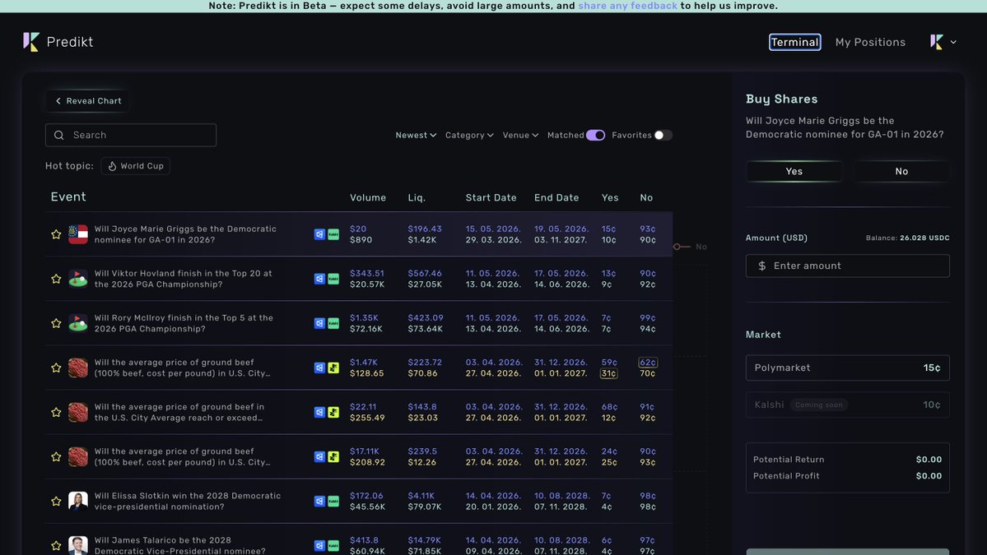987x555 pixels.
Task: Click Kalshi icon in Rory McIlroy row
Action: tap(333, 323)
